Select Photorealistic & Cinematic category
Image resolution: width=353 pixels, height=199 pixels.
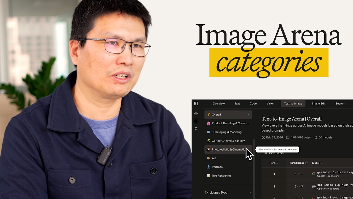tap(228, 150)
